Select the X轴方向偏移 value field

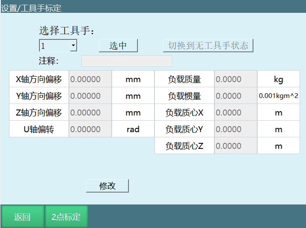(90, 79)
